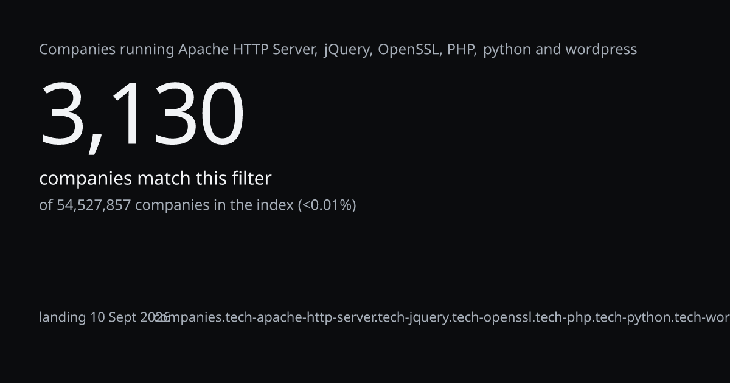Select the 'companies match this filter' label
Viewport: 730px width, 383px height.
[x=155, y=179]
